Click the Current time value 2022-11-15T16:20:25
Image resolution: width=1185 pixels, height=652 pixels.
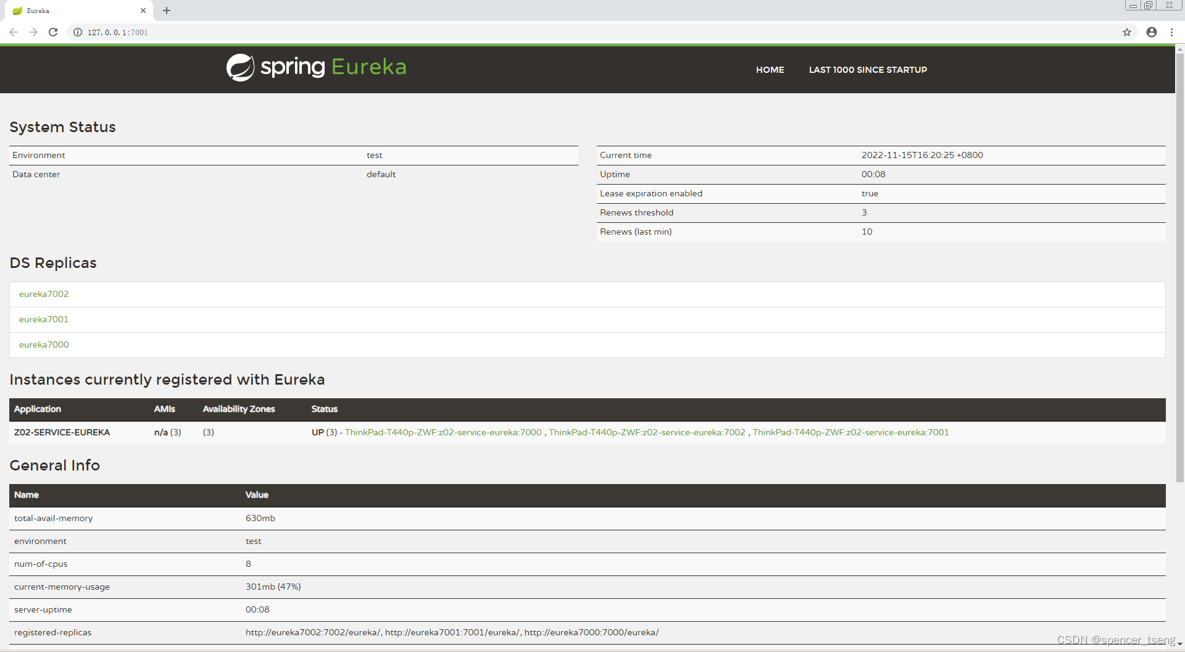click(x=922, y=155)
